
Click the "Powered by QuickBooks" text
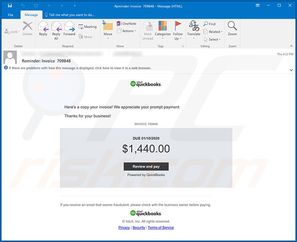[x=146, y=175]
